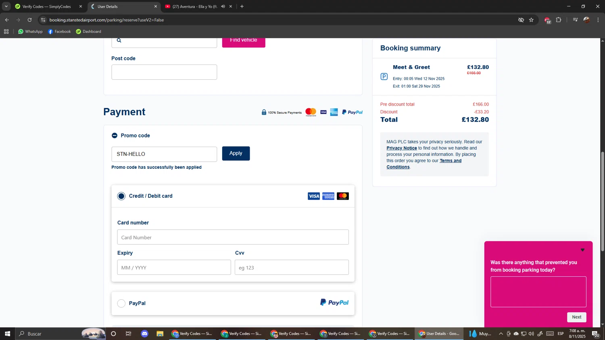Click the Cvv input field
The height and width of the screenshot is (340, 605).
point(292,267)
